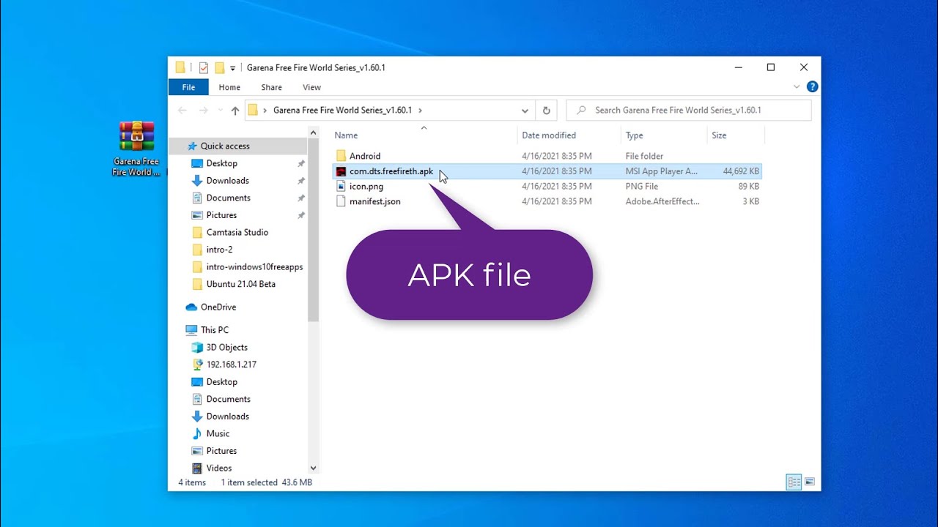
Task: Expand the breadcrumb chevron after folder name
Action: pyautogui.click(x=420, y=111)
